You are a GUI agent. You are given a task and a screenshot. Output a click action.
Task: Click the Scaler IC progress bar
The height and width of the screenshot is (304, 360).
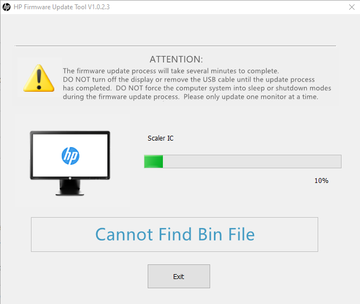243,161
